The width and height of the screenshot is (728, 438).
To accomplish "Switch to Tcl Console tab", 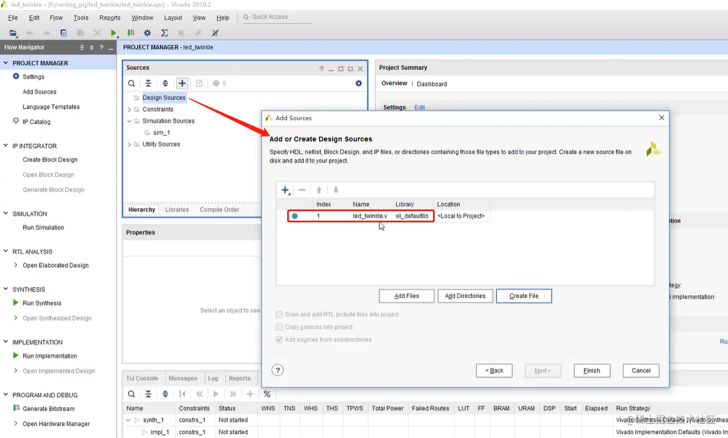I will click(x=142, y=378).
